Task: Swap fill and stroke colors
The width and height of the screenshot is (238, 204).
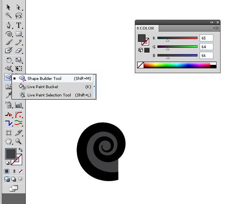Action: (21, 150)
